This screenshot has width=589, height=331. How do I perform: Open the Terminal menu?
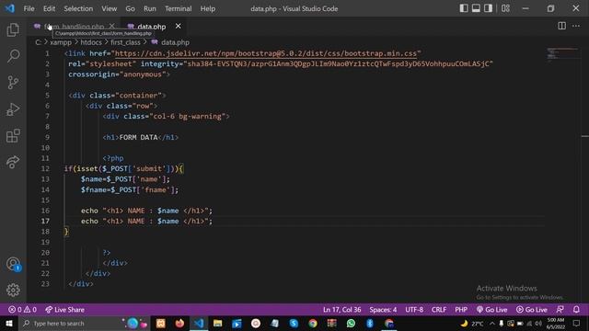coord(178,8)
